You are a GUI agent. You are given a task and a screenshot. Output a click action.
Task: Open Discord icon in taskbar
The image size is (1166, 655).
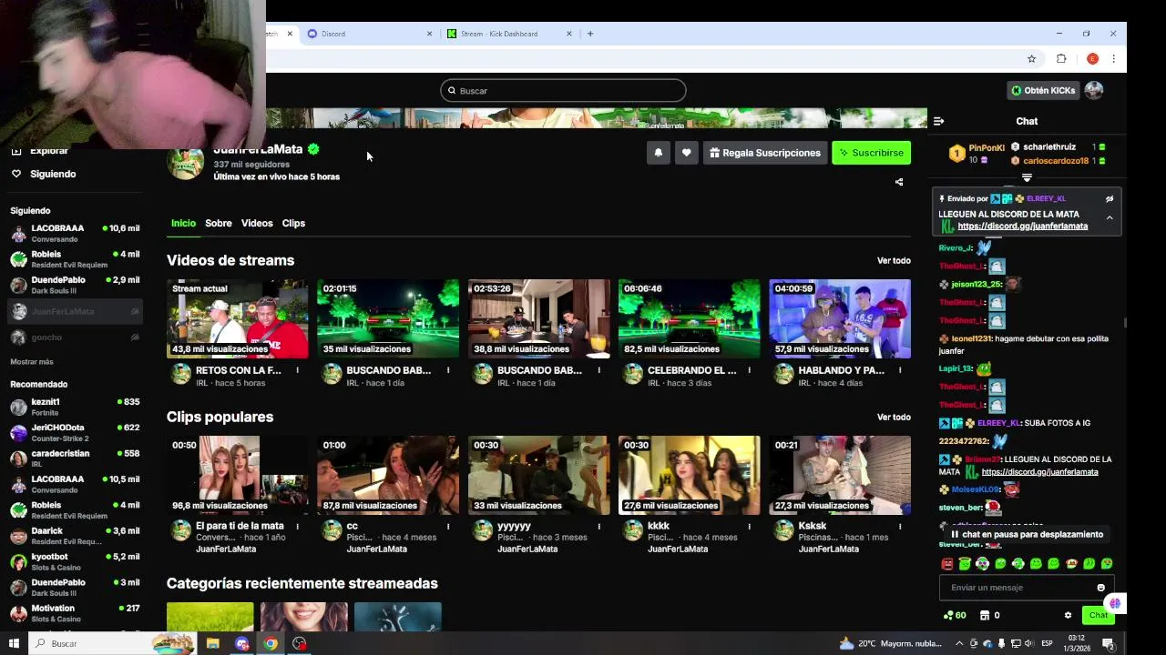[x=241, y=643]
